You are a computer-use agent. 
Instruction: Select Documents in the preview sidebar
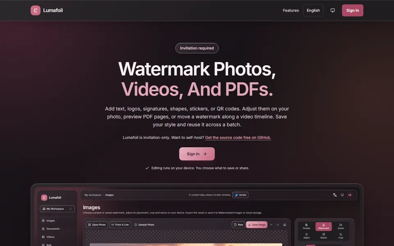50,229
